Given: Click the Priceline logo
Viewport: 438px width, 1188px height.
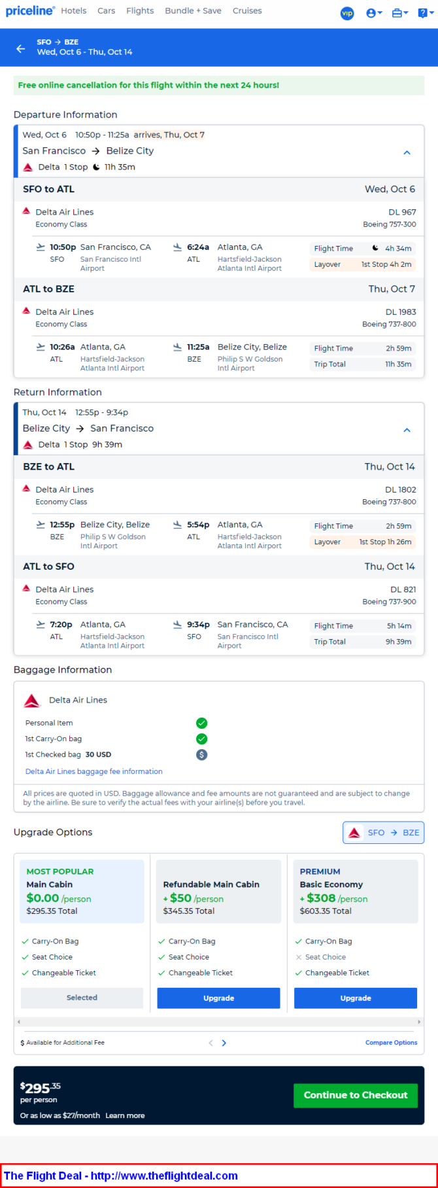Looking at the screenshot, I should coord(30,11).
